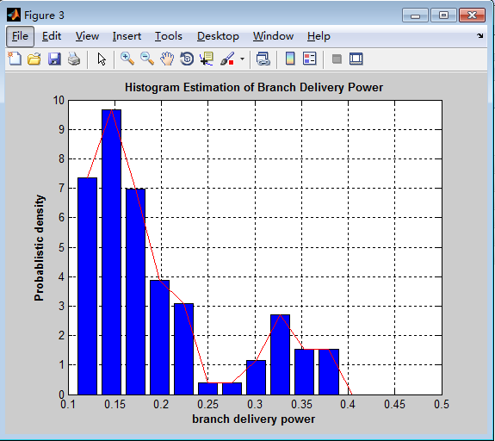The image size is (495, 441).
Task: Click the Brush/Select Data tool
Action: coord(227,59)
